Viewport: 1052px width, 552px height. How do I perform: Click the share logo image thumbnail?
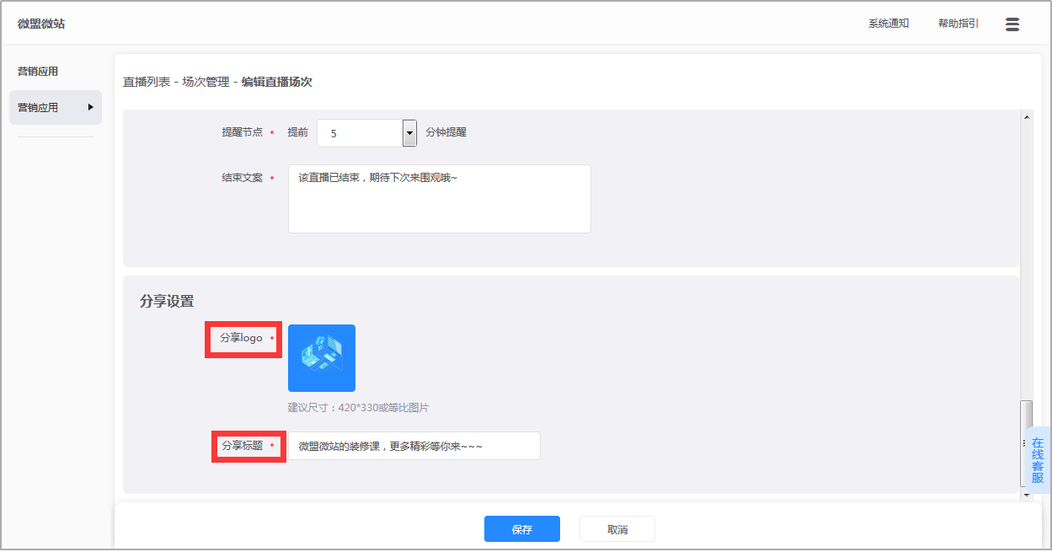tap(321, 358)
